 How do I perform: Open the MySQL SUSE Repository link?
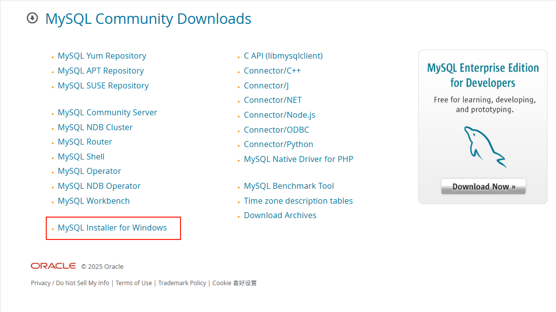103,86
